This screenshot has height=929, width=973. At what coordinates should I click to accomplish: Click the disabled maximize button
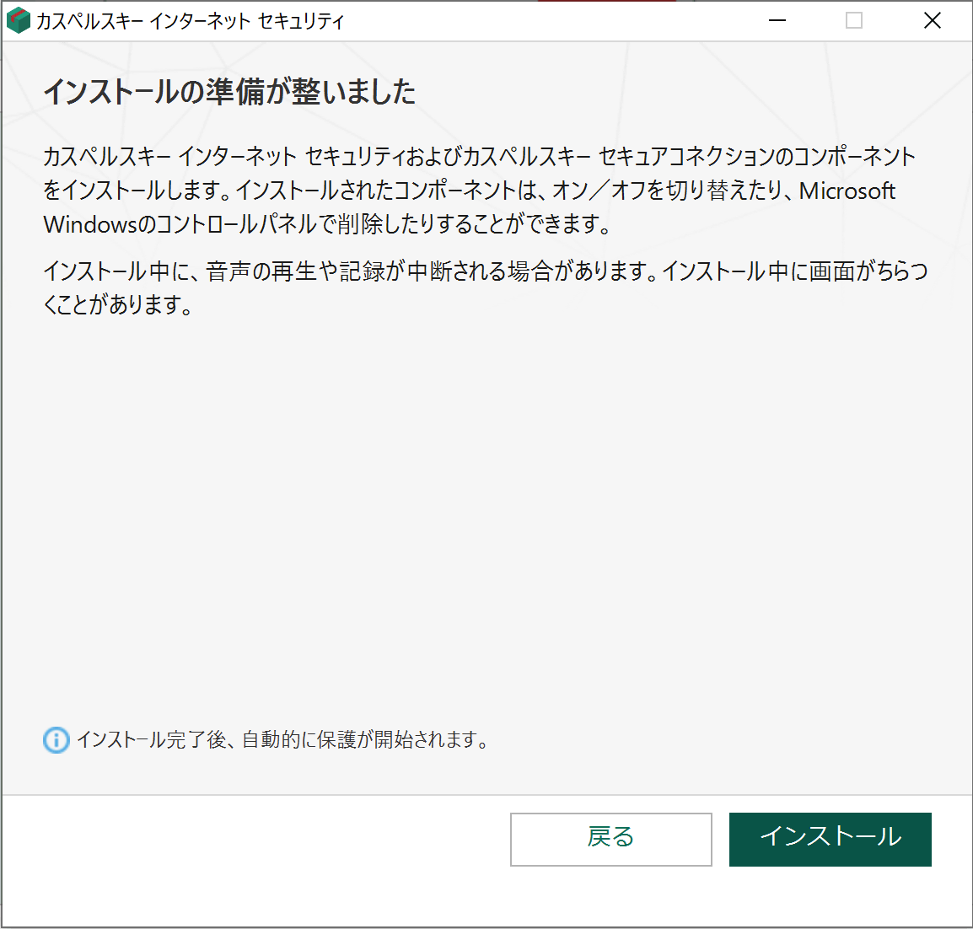click(854, 20)
